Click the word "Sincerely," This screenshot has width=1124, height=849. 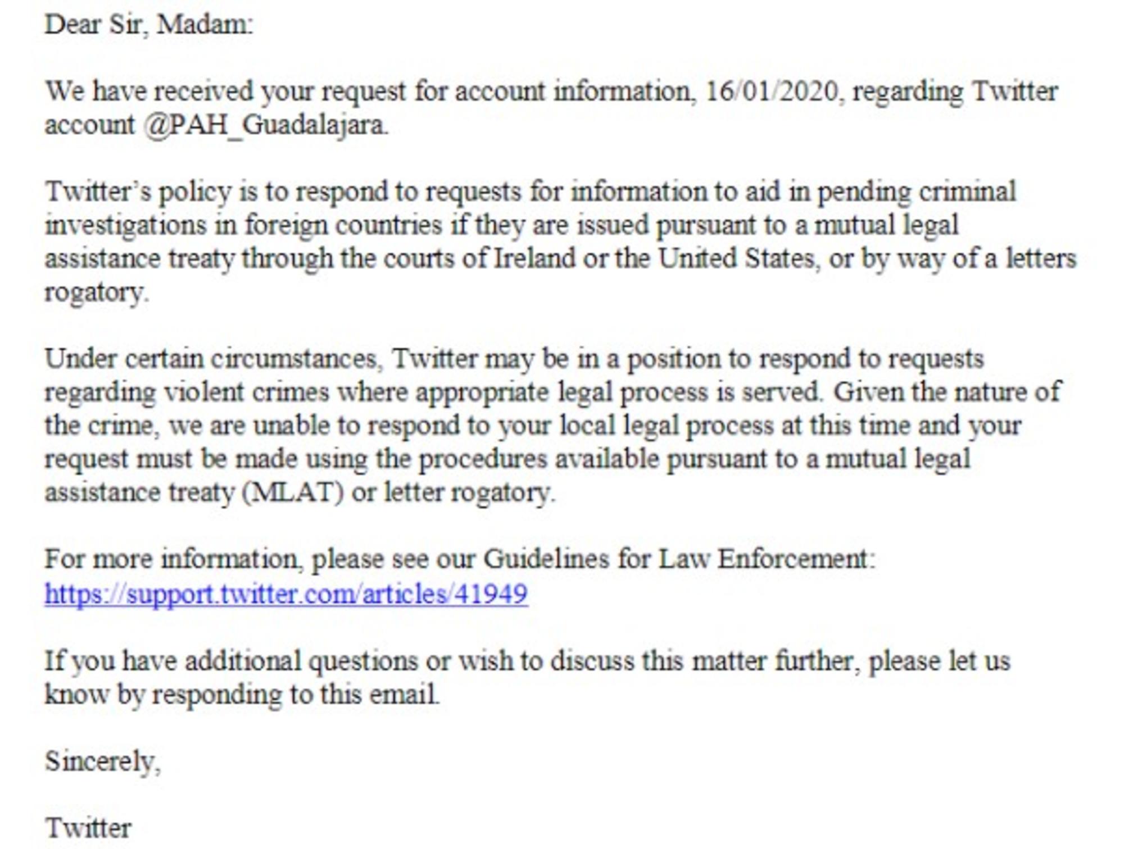(103, 762)
